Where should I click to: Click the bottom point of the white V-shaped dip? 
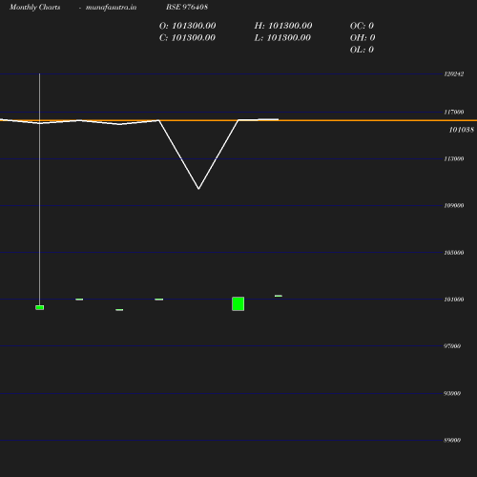(x=198, y=189)
